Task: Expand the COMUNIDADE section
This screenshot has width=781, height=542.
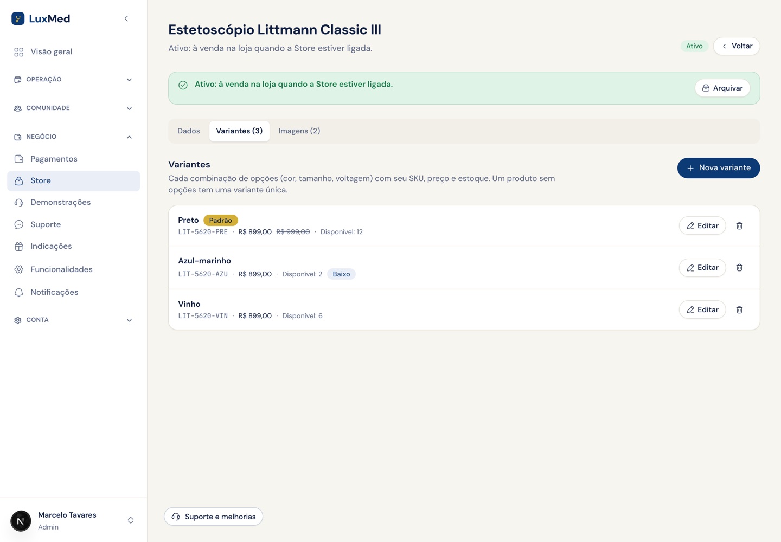Action: 74,108
